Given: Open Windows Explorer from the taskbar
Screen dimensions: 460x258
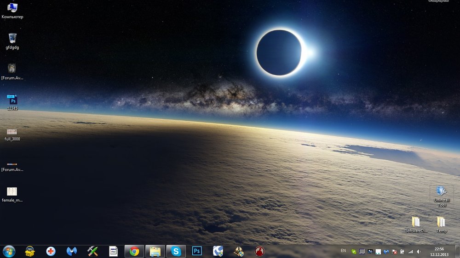Looking at the screenshot, I should [x=155, y=251].
